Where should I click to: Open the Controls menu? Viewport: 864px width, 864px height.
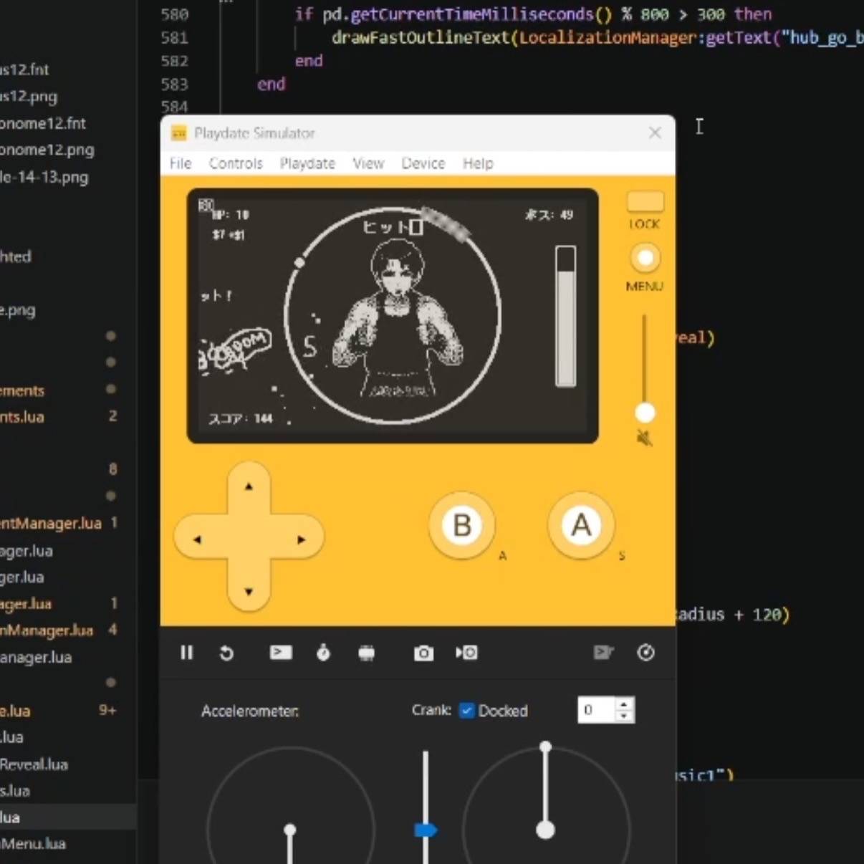pos(236,163)
